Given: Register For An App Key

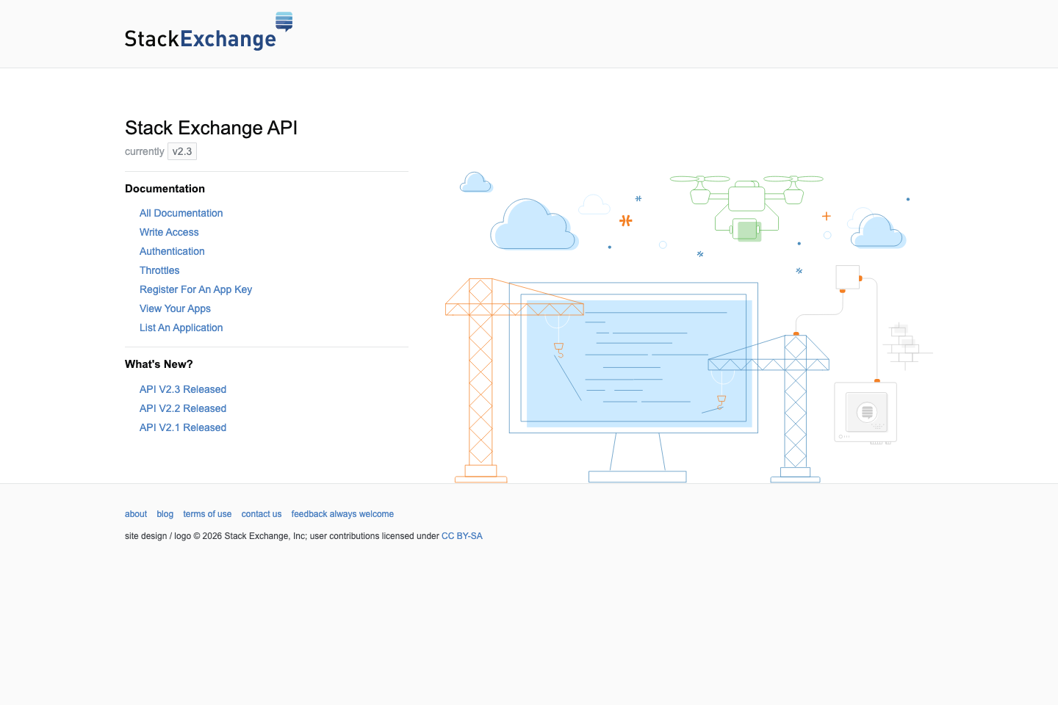Looking at the screenshot, I should (x=195, y=289).
